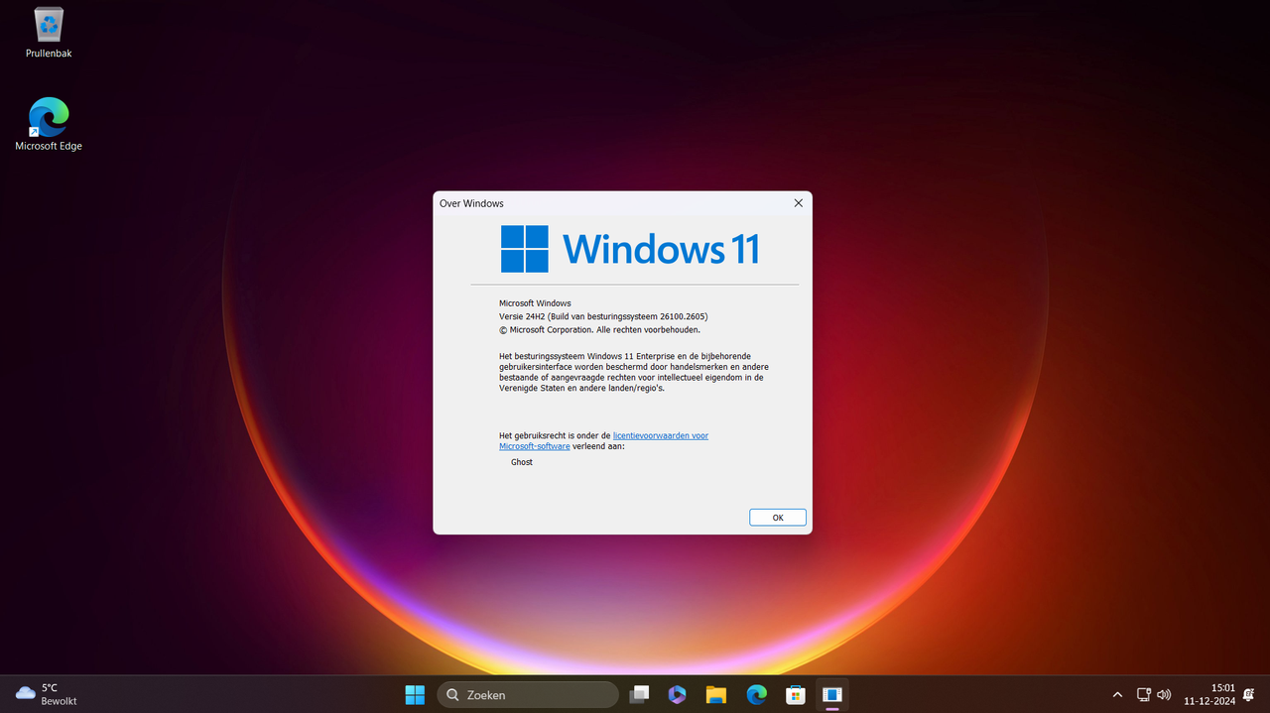Select the Microsoft Edge desktop shortcut
This screenshot has width=1270, height=713.
pos(49,124)
